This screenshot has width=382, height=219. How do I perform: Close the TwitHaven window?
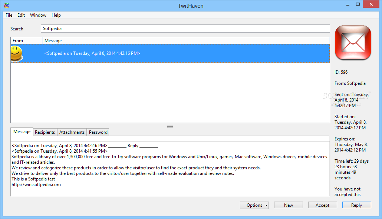(x=371, y=4)
